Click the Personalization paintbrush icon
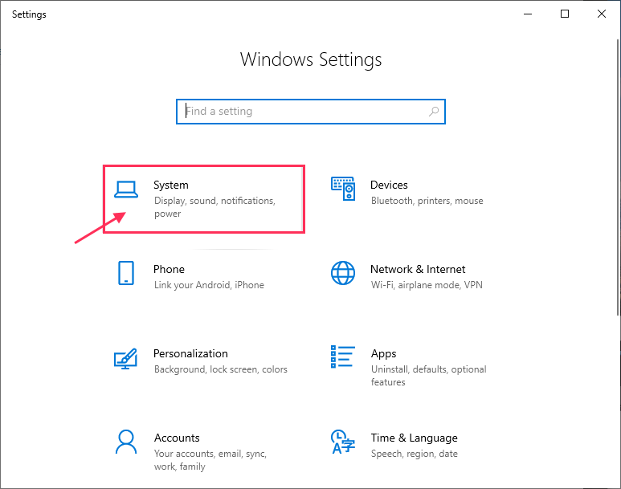Screen dimensions: 621x489 pos(125,357)
